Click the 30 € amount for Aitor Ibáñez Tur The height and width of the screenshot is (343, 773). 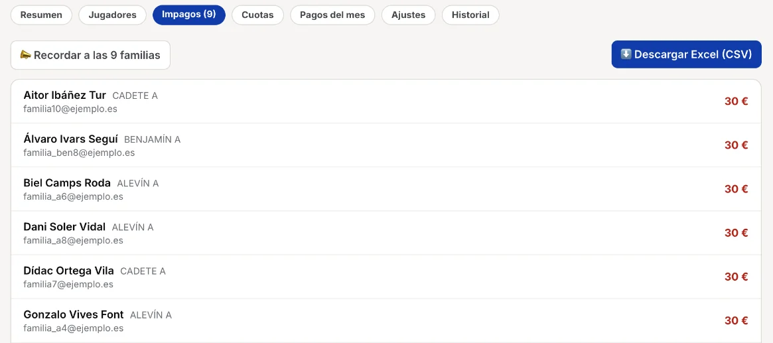(x=736, y=102)
